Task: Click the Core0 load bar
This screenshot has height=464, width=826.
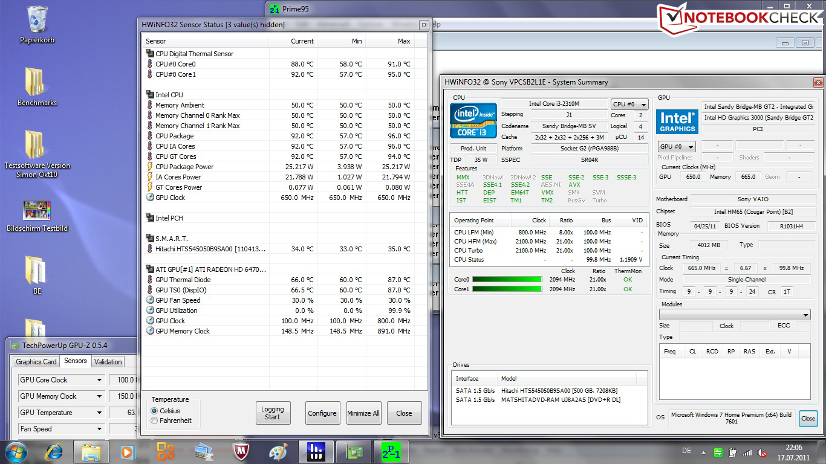Action: pyautogui.click(x=507, y=280)
